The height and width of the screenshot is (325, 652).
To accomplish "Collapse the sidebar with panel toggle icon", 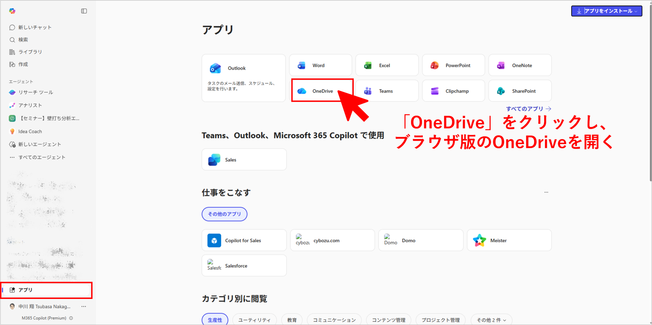I will tap(84, 11).
